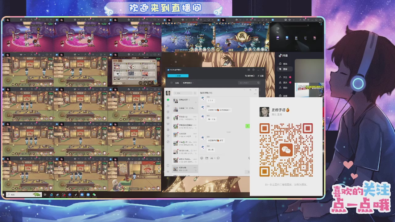Click the Douyin logo in the sidebar
395x222 pixels.
(283, 55)
